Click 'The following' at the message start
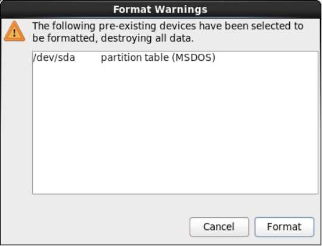322x246 pixels. click(x=64, y=26)
